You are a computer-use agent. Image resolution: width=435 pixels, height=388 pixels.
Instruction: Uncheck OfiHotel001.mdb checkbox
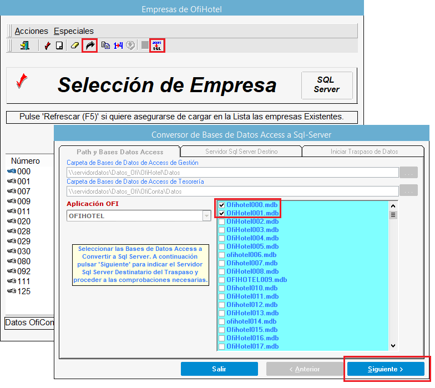pyautogui.click(x=222, y=213)
